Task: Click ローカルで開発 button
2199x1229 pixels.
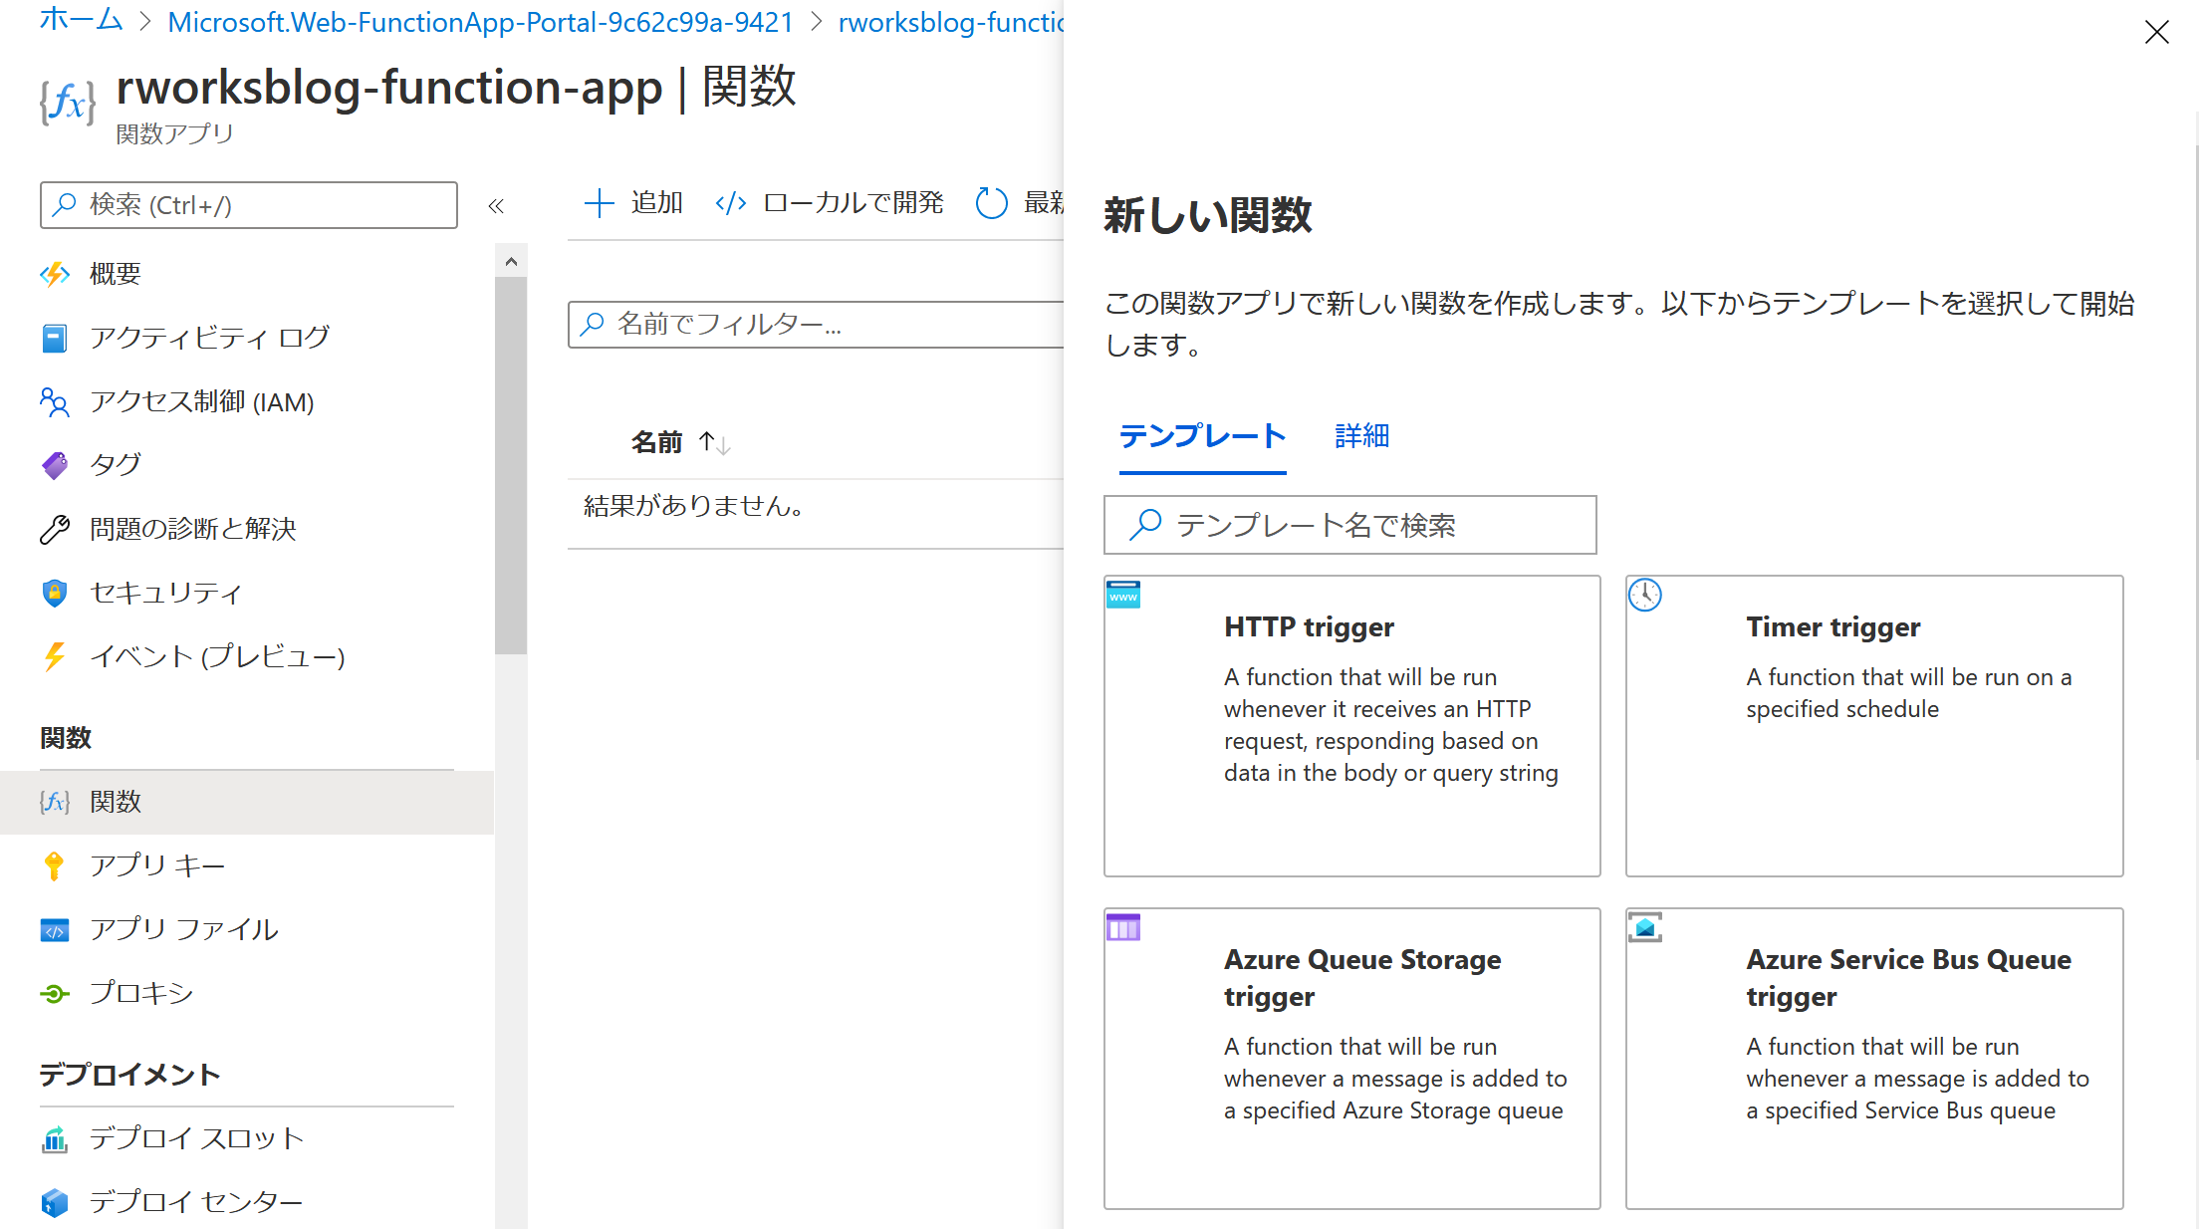Action: (829, 203)
